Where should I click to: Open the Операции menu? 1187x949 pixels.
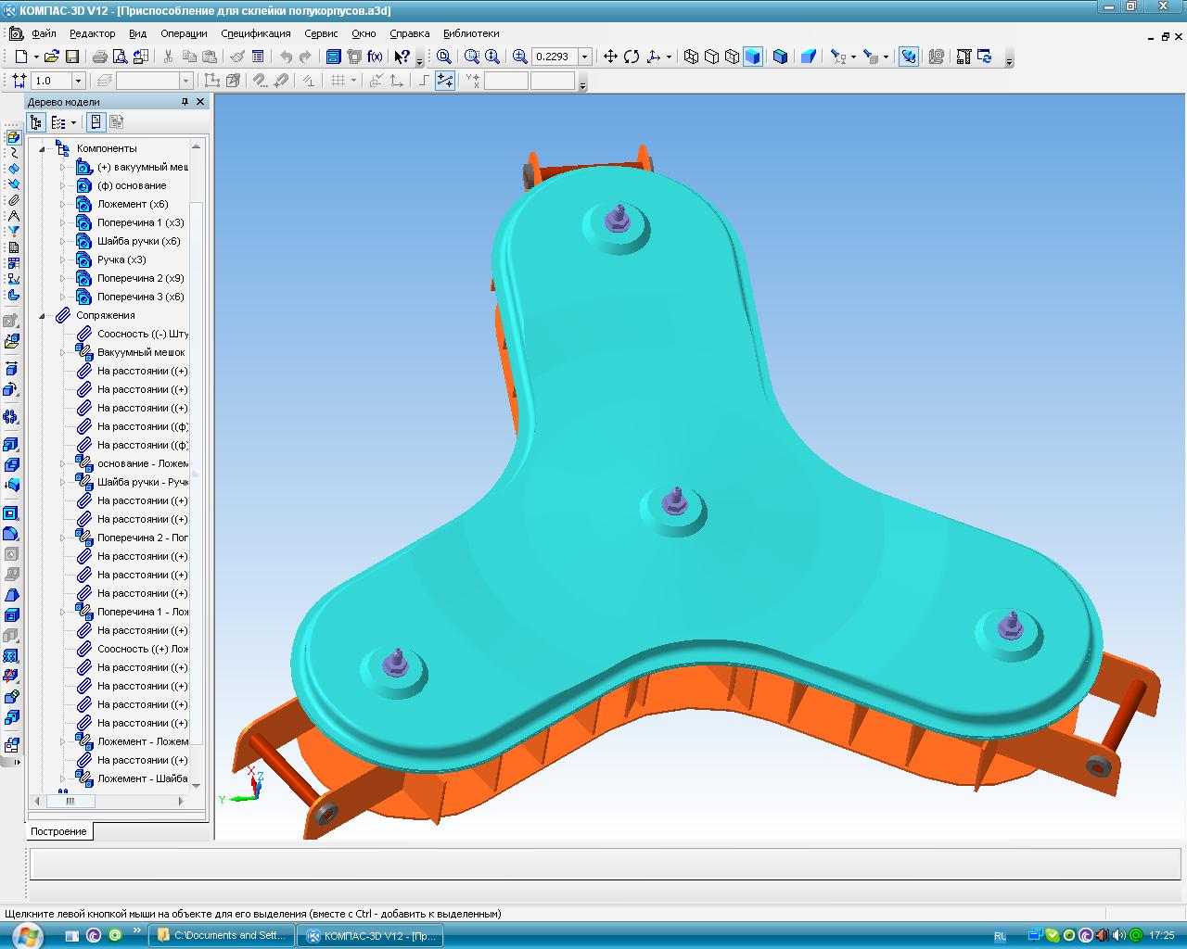pos(184,33)
